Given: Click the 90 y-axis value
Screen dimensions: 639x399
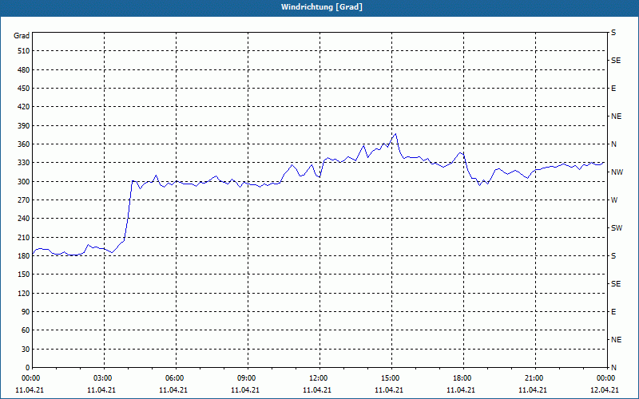Looking at the screenshot, I should (x=26, y=312).
